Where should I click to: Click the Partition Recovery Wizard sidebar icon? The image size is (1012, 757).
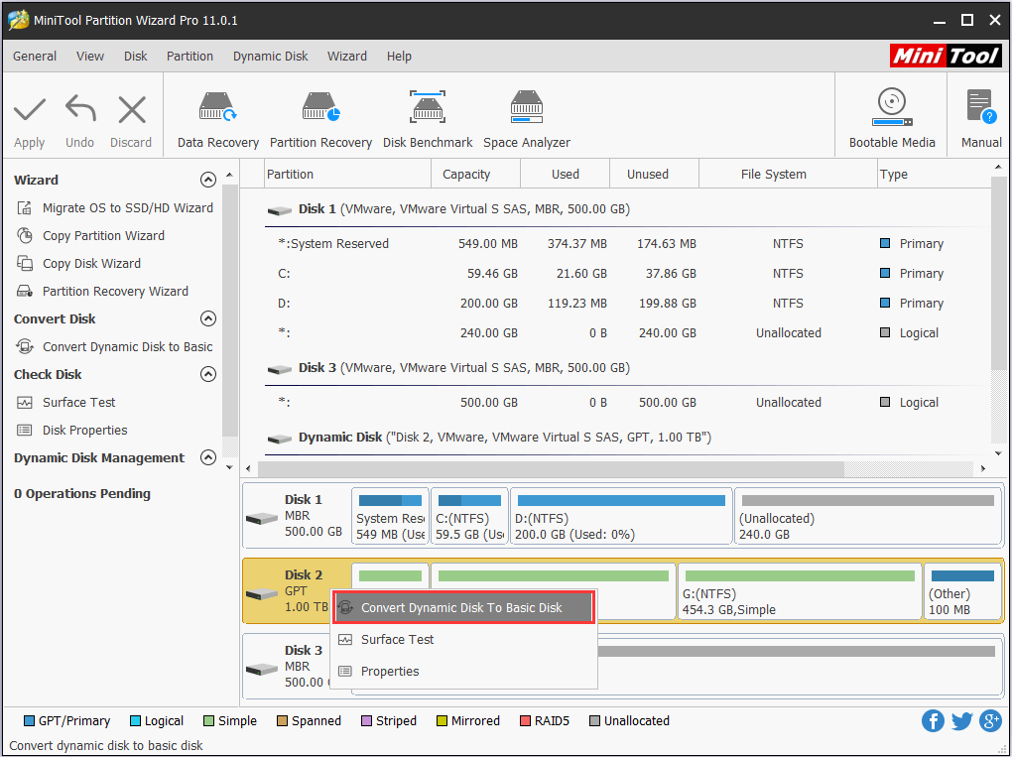pos(25,291)
